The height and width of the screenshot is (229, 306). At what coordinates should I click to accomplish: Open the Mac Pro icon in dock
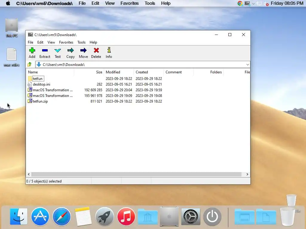click(169, 216)
